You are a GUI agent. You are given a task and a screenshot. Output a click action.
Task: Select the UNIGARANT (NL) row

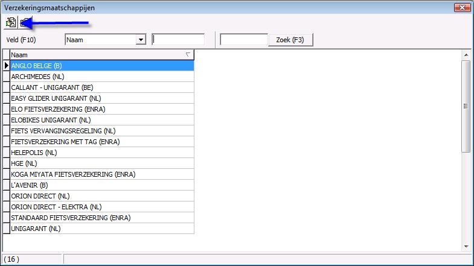click(x=102, y=229)
